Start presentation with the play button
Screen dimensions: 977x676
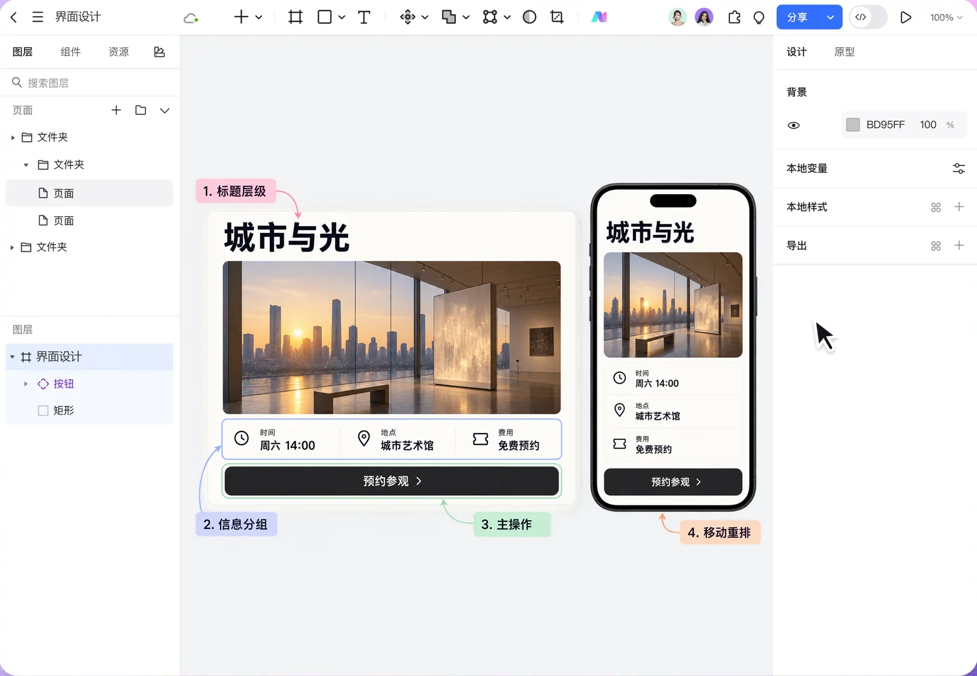click(906, 17)
